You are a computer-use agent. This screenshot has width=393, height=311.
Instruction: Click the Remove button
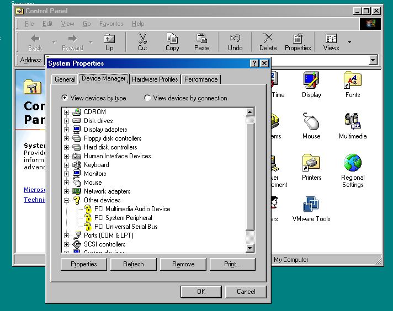coord(183,264)
